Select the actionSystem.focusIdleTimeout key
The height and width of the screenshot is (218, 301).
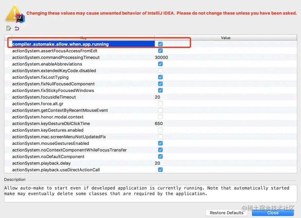coord(44,97)
